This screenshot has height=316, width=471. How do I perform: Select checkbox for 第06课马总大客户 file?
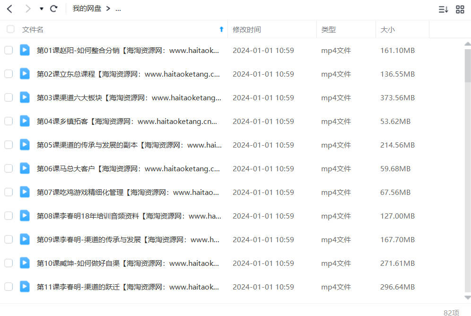[9, 168]
